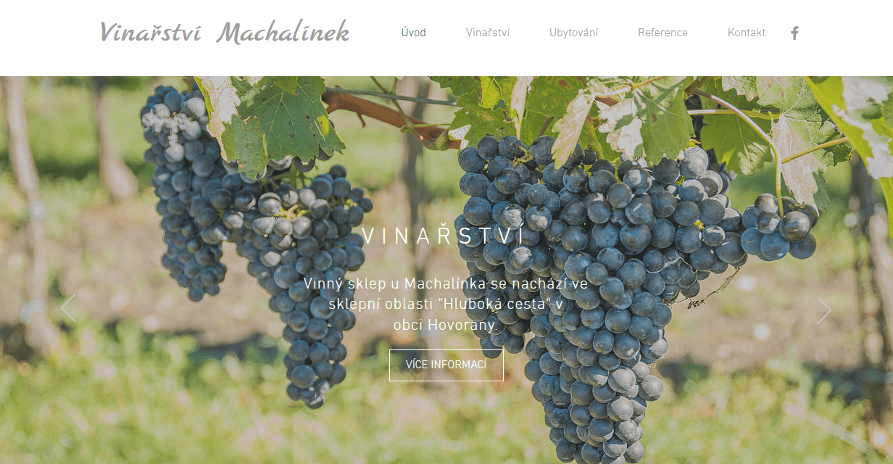Advance to next slide with right arrow

point(824,310)
